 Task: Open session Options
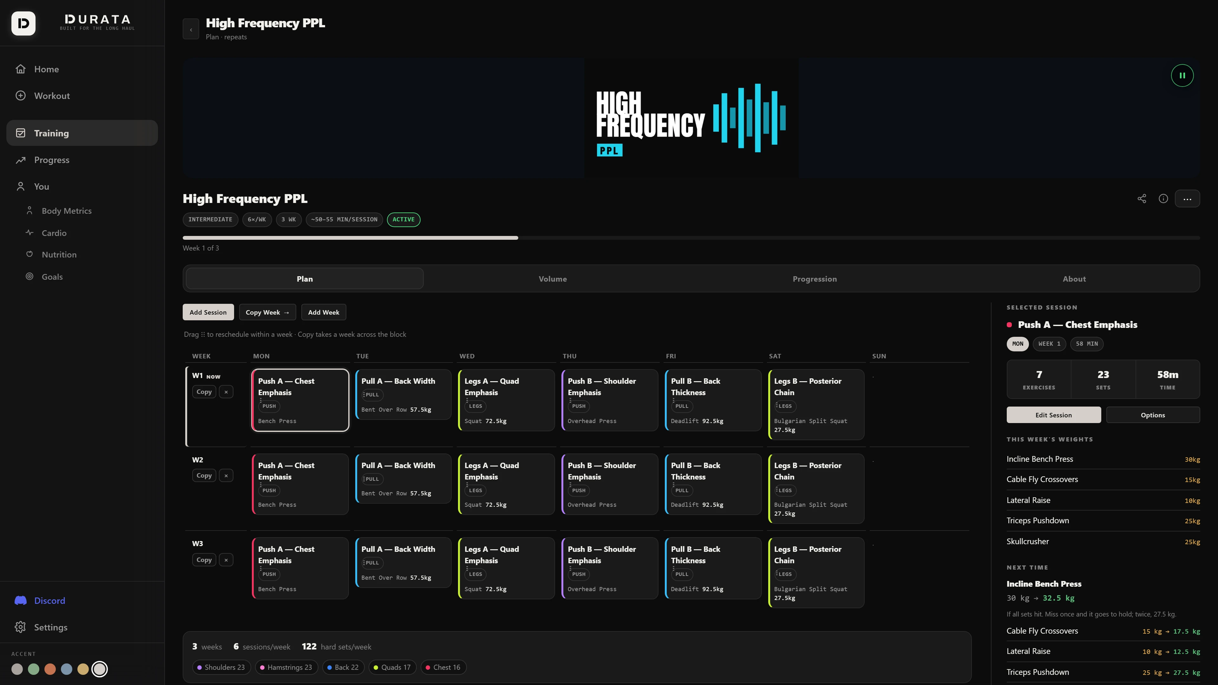point(1152,415)
